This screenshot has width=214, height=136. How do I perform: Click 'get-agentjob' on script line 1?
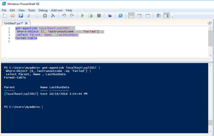pos(26,28)
